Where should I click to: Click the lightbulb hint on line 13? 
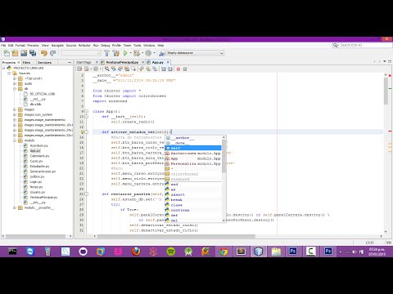(x=82, y=132)
